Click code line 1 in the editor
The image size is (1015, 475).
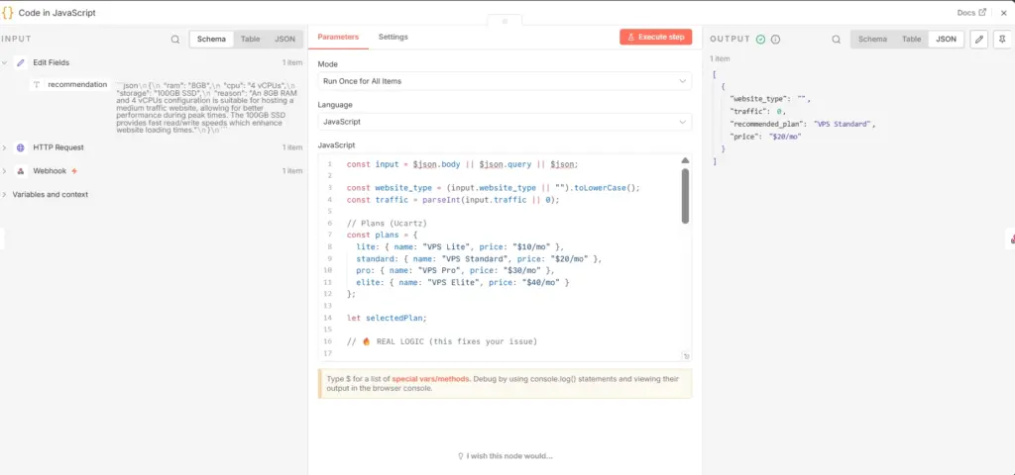tap(462, 164)
